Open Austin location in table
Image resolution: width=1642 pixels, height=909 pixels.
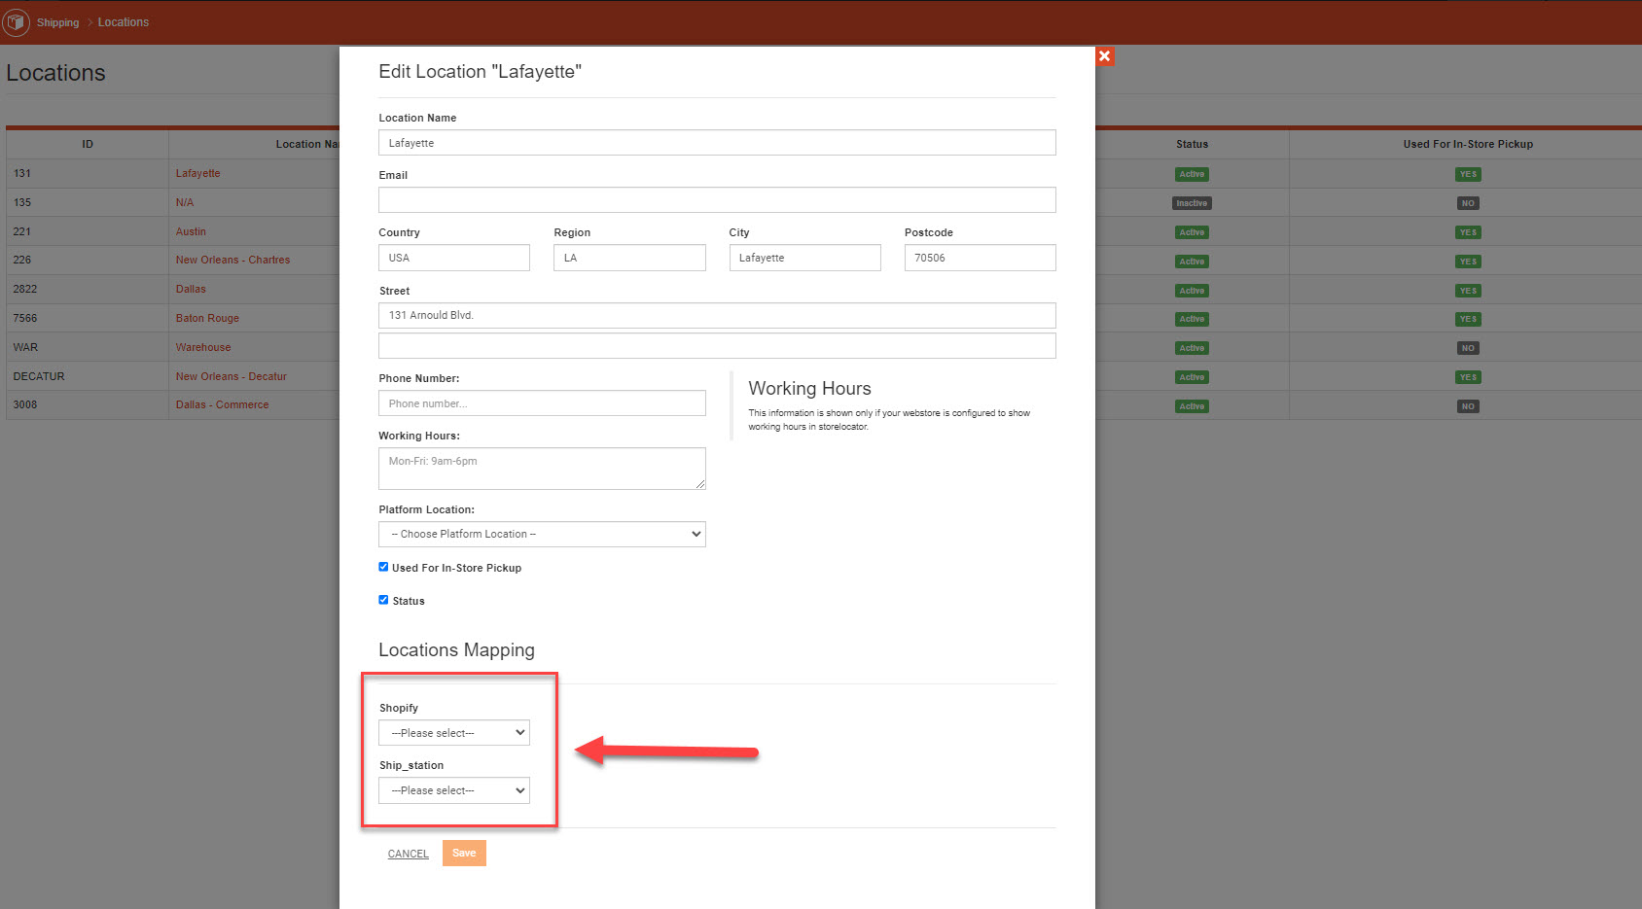(x=191, y=231)
